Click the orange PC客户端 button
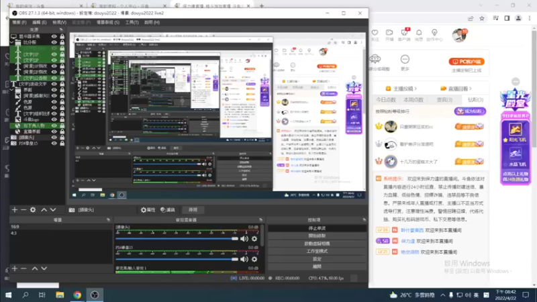The width and height of the screenshot is (537, 302). coord(467,62)
